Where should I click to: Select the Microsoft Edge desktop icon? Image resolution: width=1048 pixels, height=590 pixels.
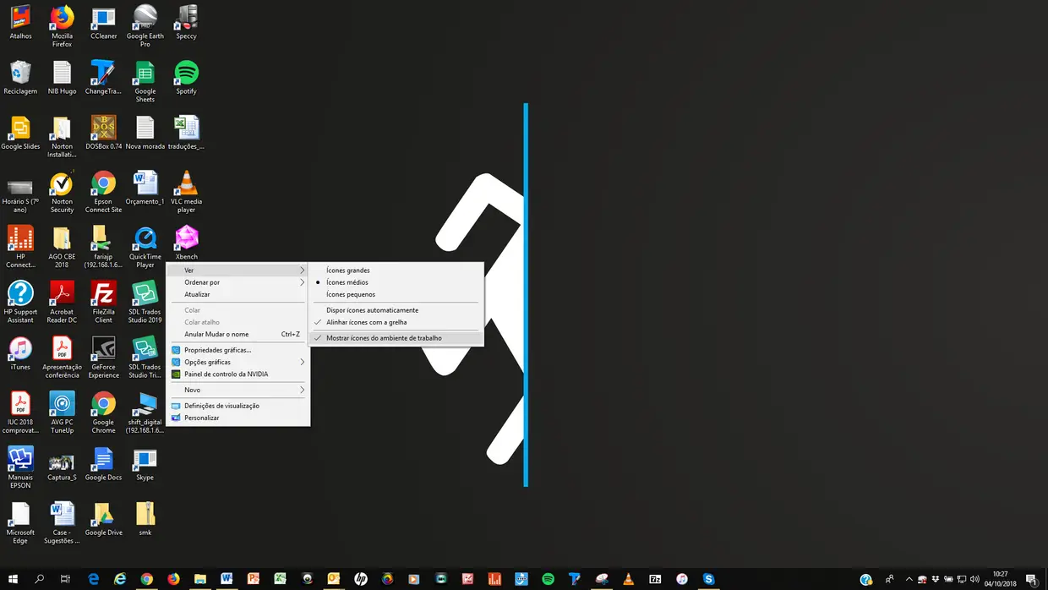click(20, 523)
